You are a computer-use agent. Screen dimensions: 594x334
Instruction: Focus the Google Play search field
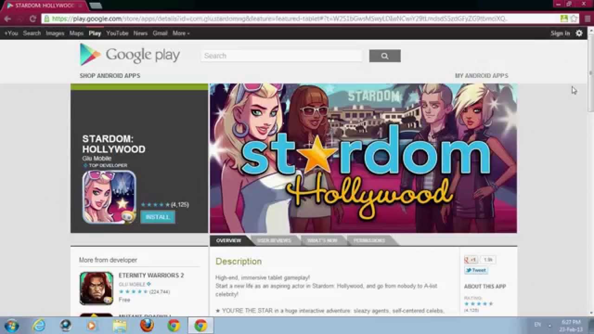coord(282,56)
